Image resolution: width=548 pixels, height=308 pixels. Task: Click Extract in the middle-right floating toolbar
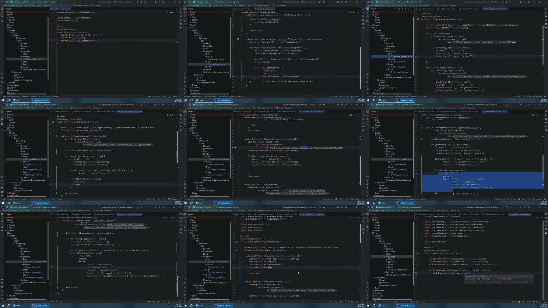click(458, 194)
